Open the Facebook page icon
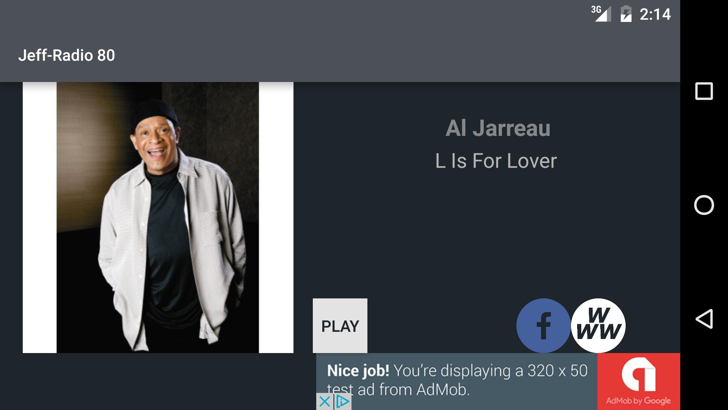 click(543, 326)
